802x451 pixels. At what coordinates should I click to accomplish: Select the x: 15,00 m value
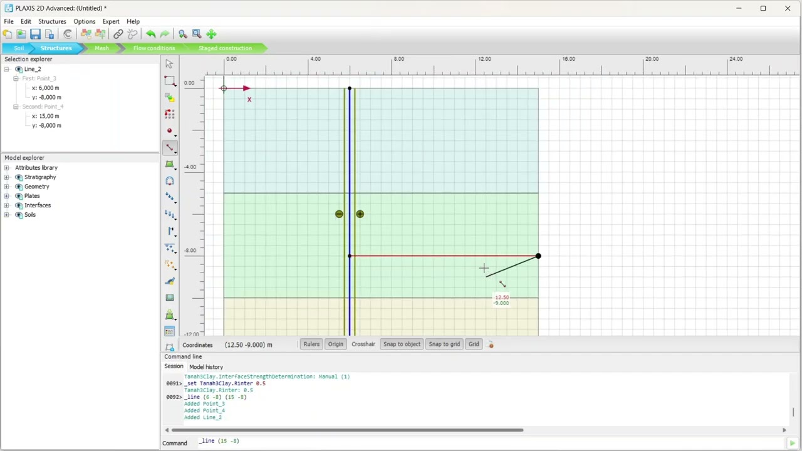45,116
